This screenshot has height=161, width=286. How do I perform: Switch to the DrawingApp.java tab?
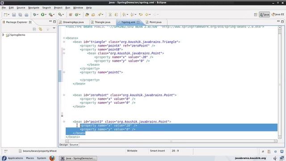73,22
